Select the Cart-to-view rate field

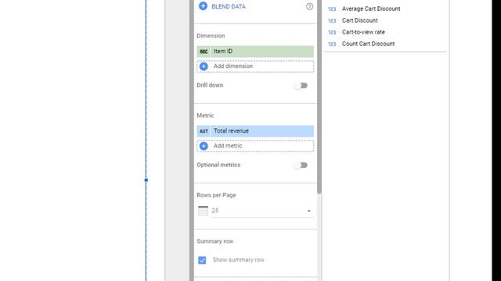[x=363, y=32]
